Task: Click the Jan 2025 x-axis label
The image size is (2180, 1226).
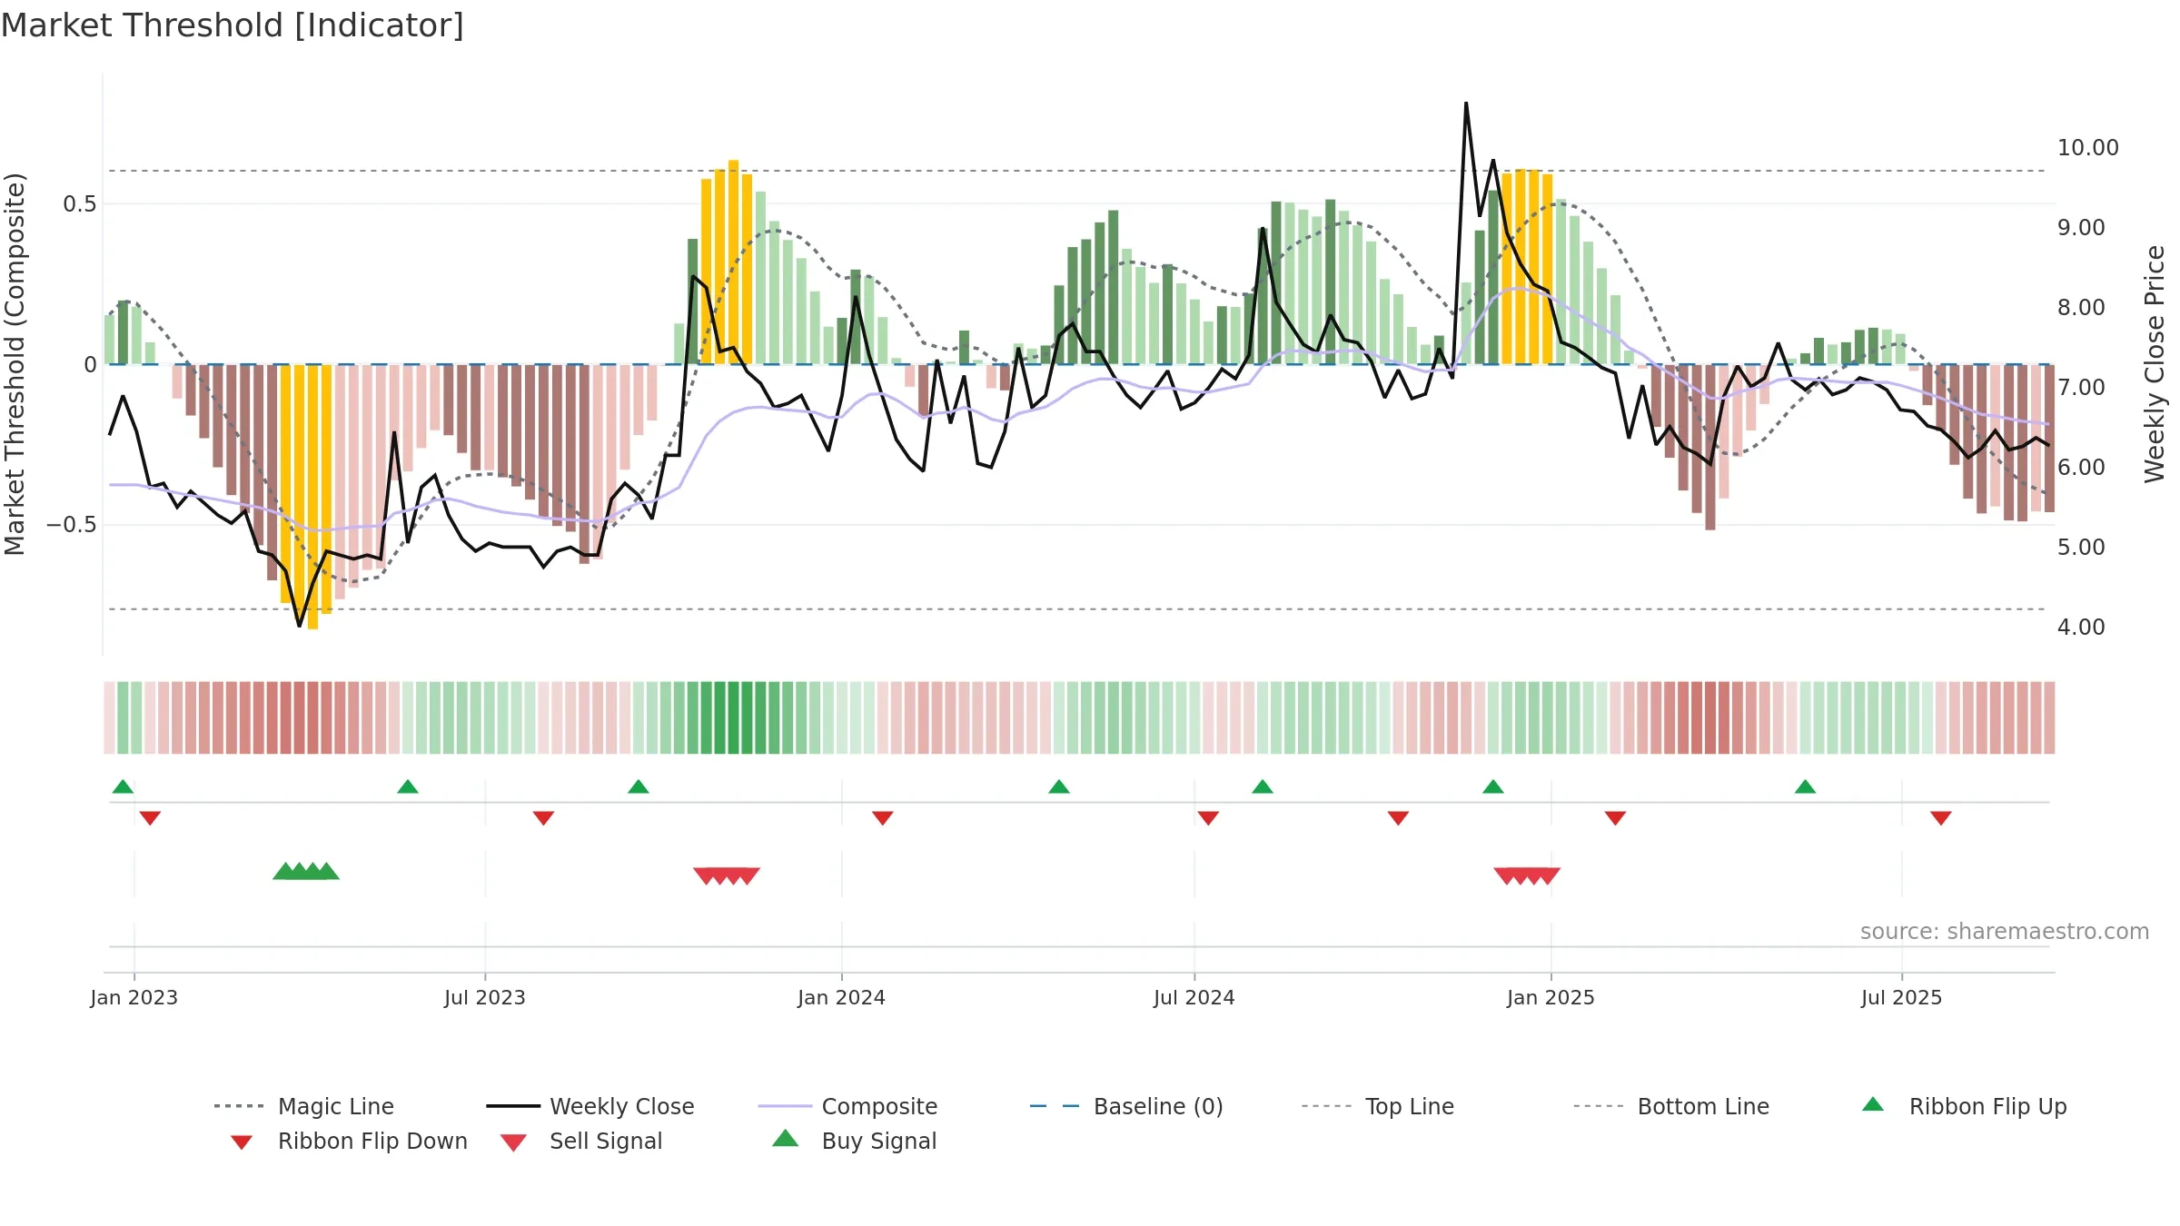Action: pos(1551,997)
